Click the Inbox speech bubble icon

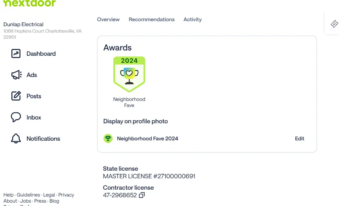(x=16, y=117)
